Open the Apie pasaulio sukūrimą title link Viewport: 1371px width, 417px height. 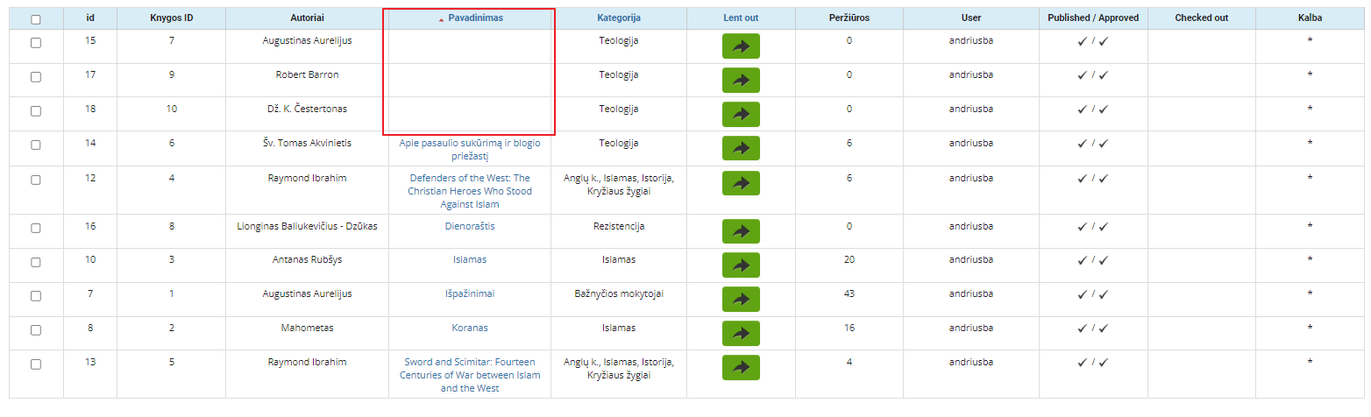[x=470, y=150]
